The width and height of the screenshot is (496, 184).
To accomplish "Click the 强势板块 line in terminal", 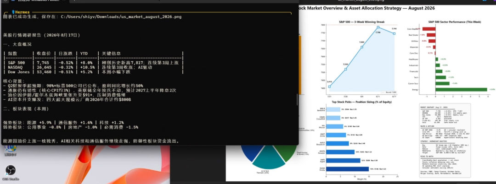I will [63, 122].
